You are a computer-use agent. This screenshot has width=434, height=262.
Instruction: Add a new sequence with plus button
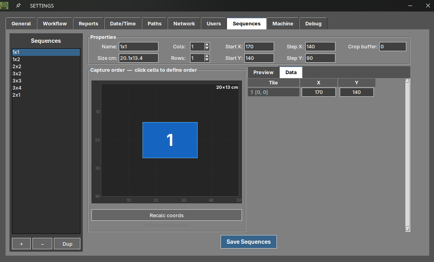click(x=21, y=244)
